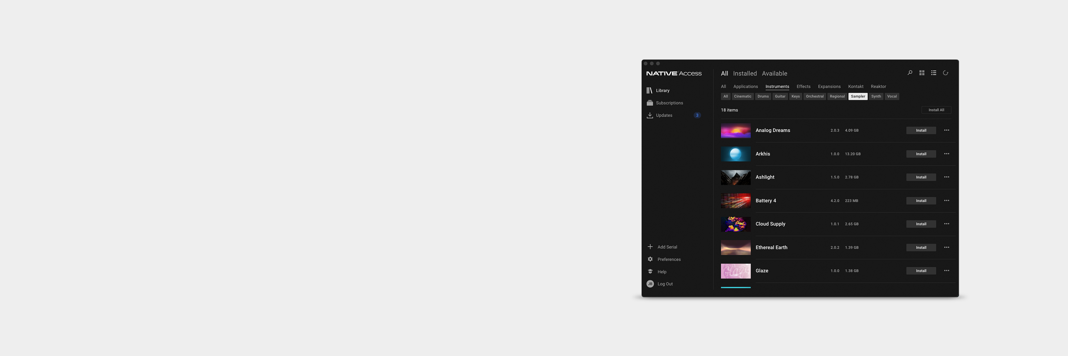Click the Ethereal Earth artwork thumbnail

tap(735, 248)
